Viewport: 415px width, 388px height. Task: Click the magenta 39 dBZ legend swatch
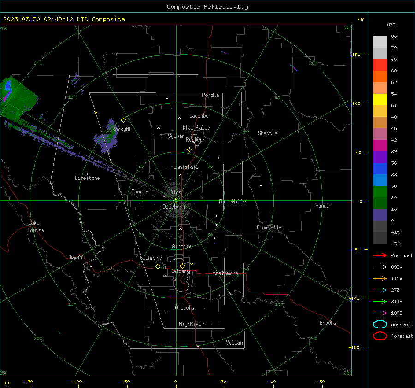(x=380, y=145)
